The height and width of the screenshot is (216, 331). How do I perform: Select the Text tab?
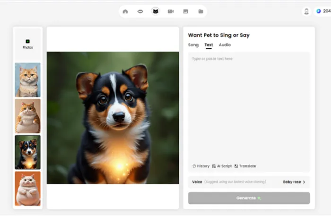[209, 45]
